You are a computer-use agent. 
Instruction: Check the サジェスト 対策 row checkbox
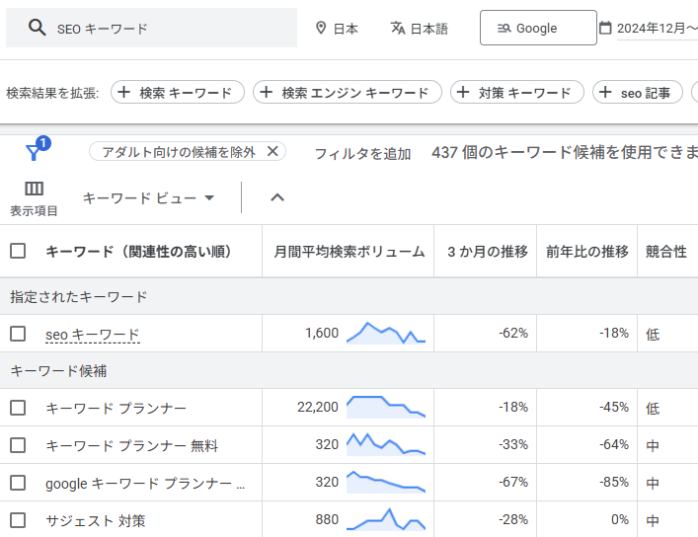(x=18, y=519)
